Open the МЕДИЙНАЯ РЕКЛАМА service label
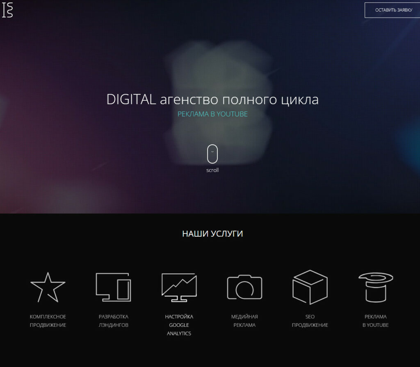This screenshot has height=367, width=420. click(x=244, y=321)
